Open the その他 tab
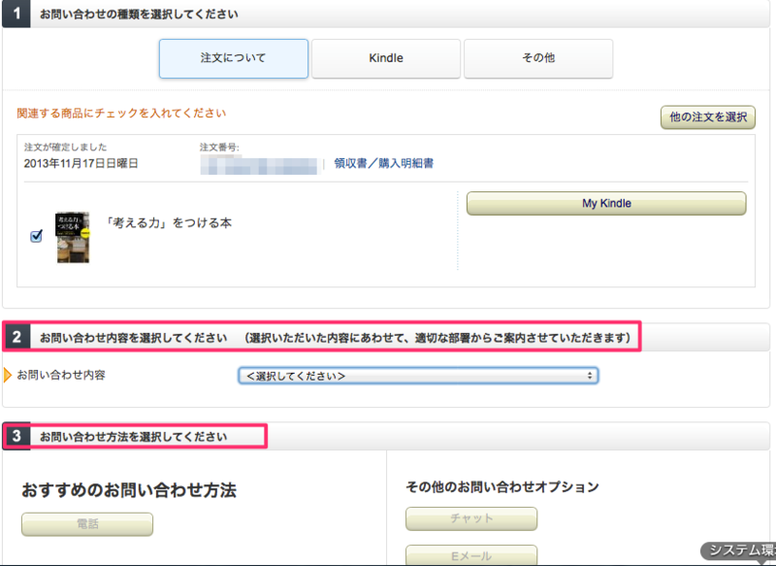Screen dimensions: 776x566 (538, 58)
